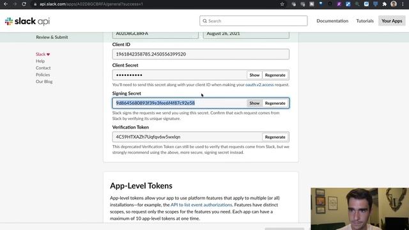
Task: Toggle Show on the Signing Secret
Action: 254,103
